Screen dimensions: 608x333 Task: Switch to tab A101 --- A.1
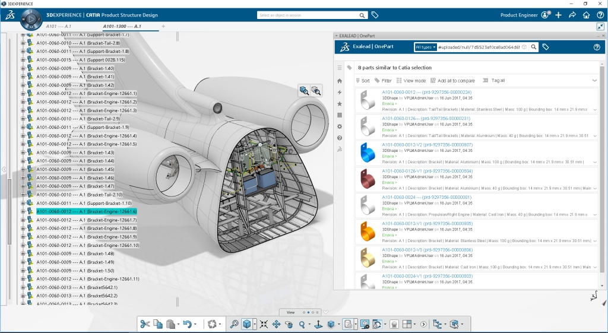tap(59, 26)
